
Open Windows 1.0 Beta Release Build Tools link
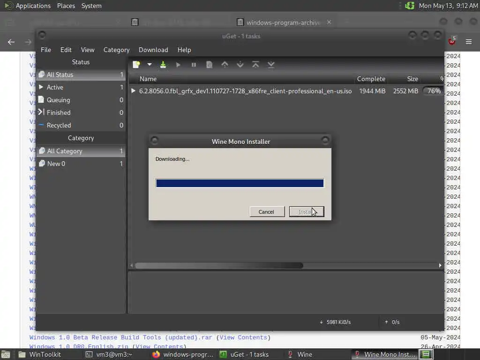click(x=120, y=337)
